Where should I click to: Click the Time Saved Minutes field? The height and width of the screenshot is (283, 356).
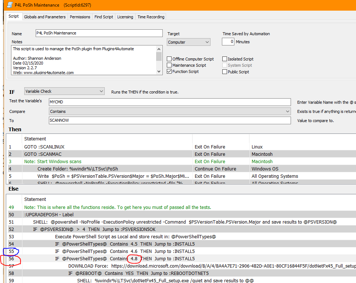(228, 42)
